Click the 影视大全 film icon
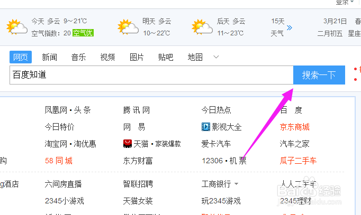Image resolution: width=361 pixels, height=215 pixels. pos(205,127)
